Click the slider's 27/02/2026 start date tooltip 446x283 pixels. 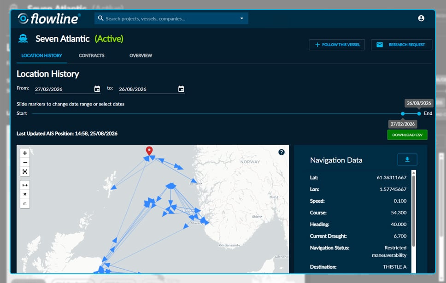coord(403,124)
